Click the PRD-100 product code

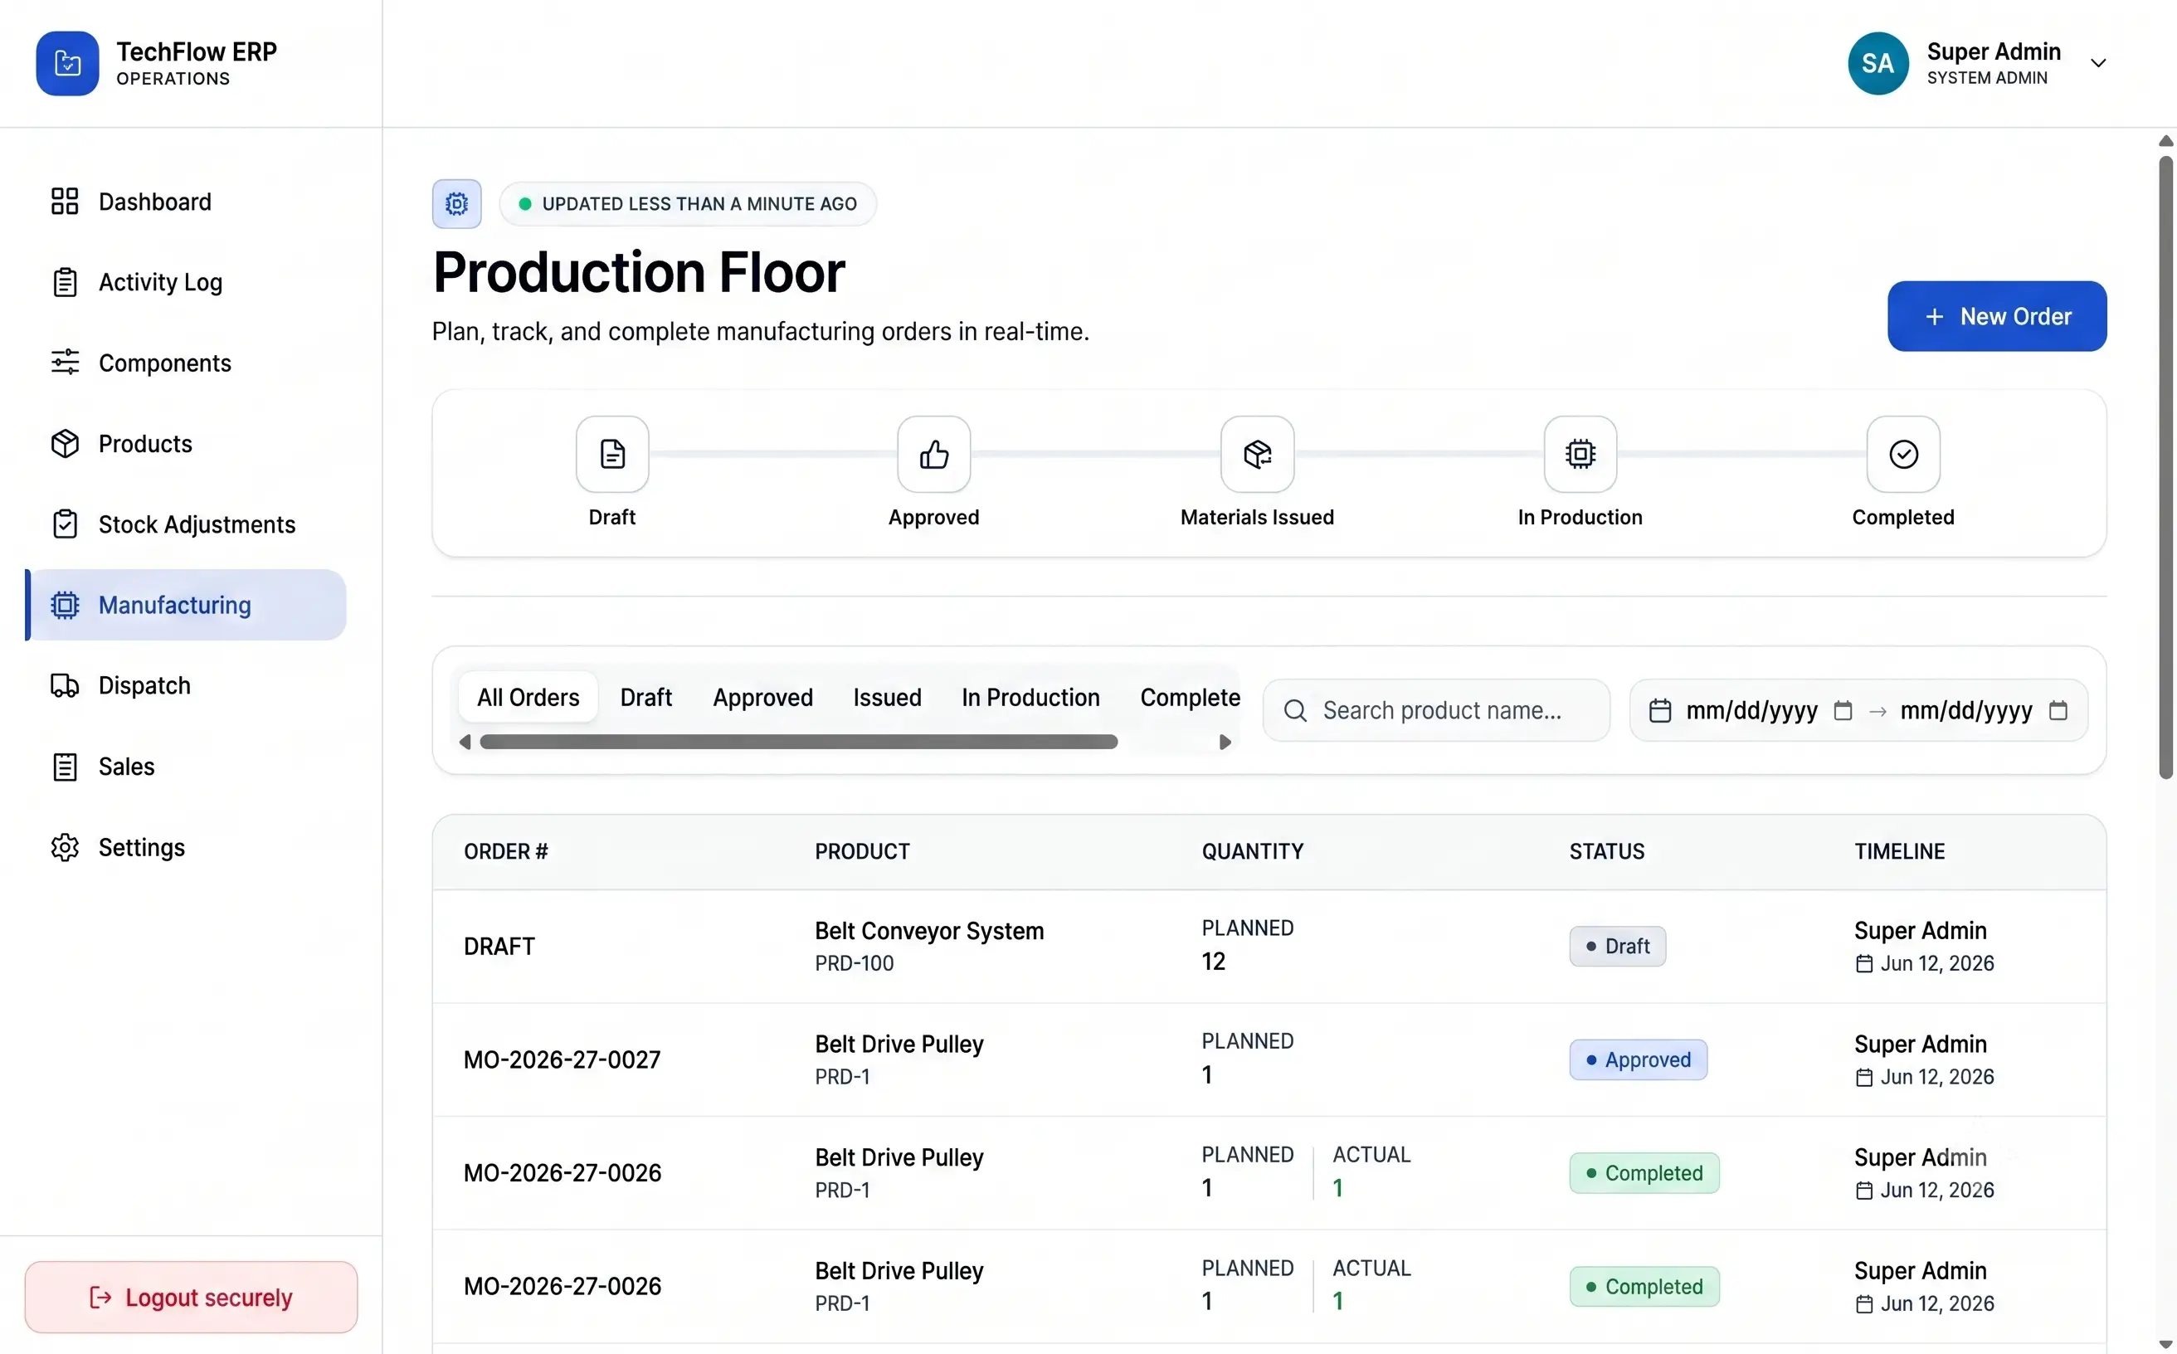pyautogui.click(x=855, y=963)
